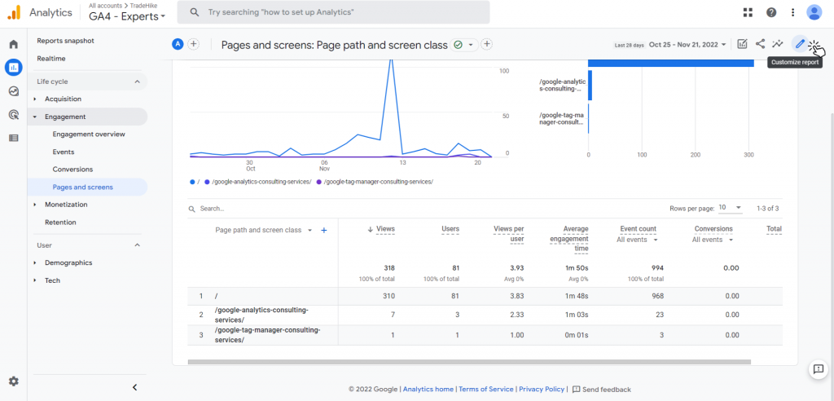Open Conversions report
This screenshot has height=401, width=834.
pos(72,170)
